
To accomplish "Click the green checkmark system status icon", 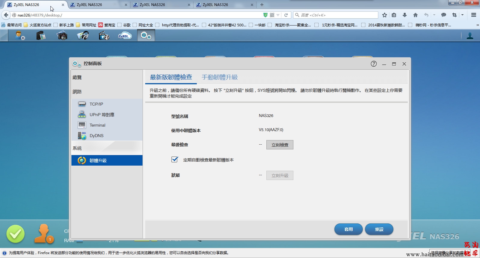I will click(x=16, y=234).
